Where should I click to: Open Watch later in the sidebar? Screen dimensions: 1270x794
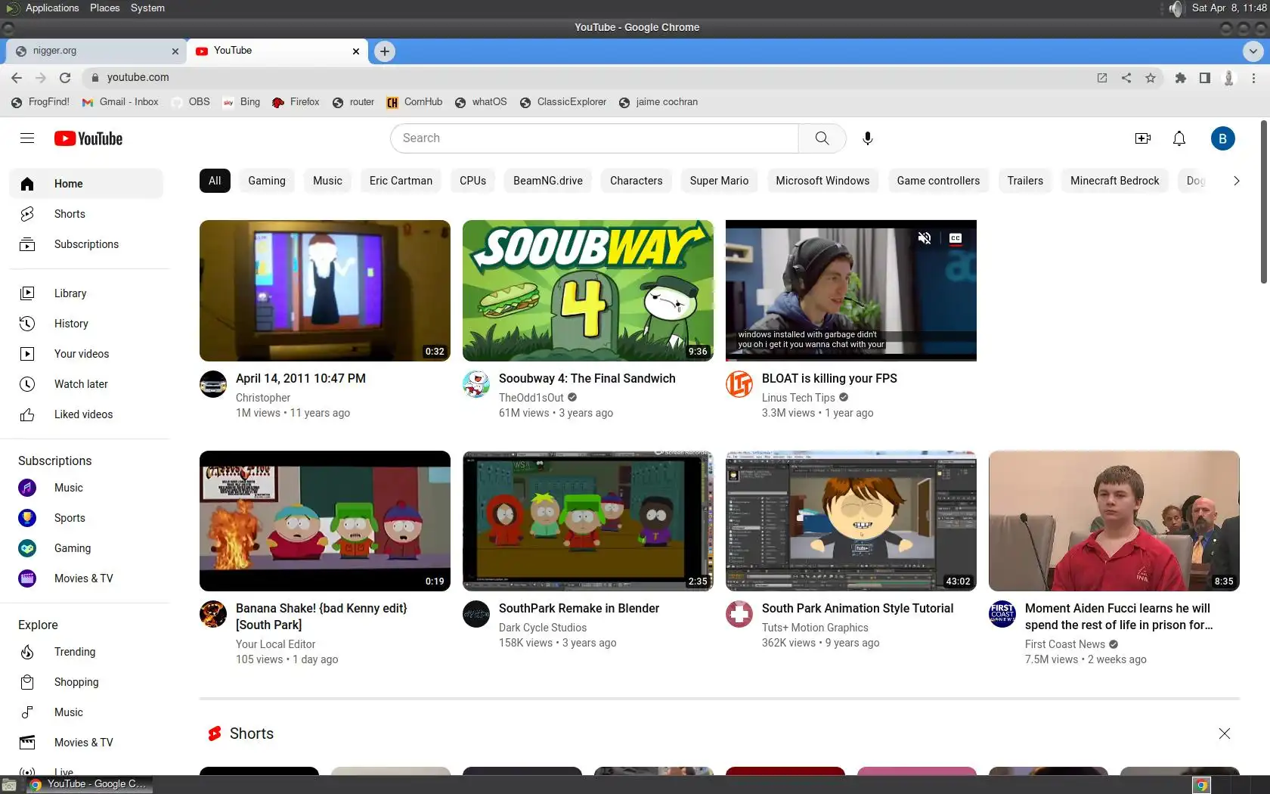pyautogui.click(x=86, y=384)
